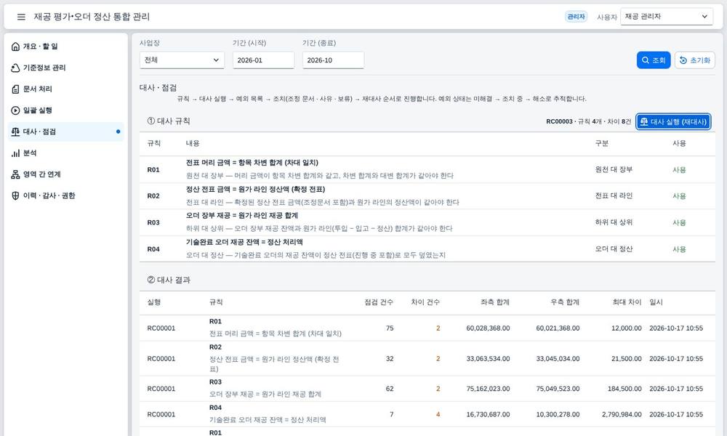This screenshot has width=727, height=436.
Task: Click the home icon beside 개요 · 할 일
Action: [x=15, y=47]
